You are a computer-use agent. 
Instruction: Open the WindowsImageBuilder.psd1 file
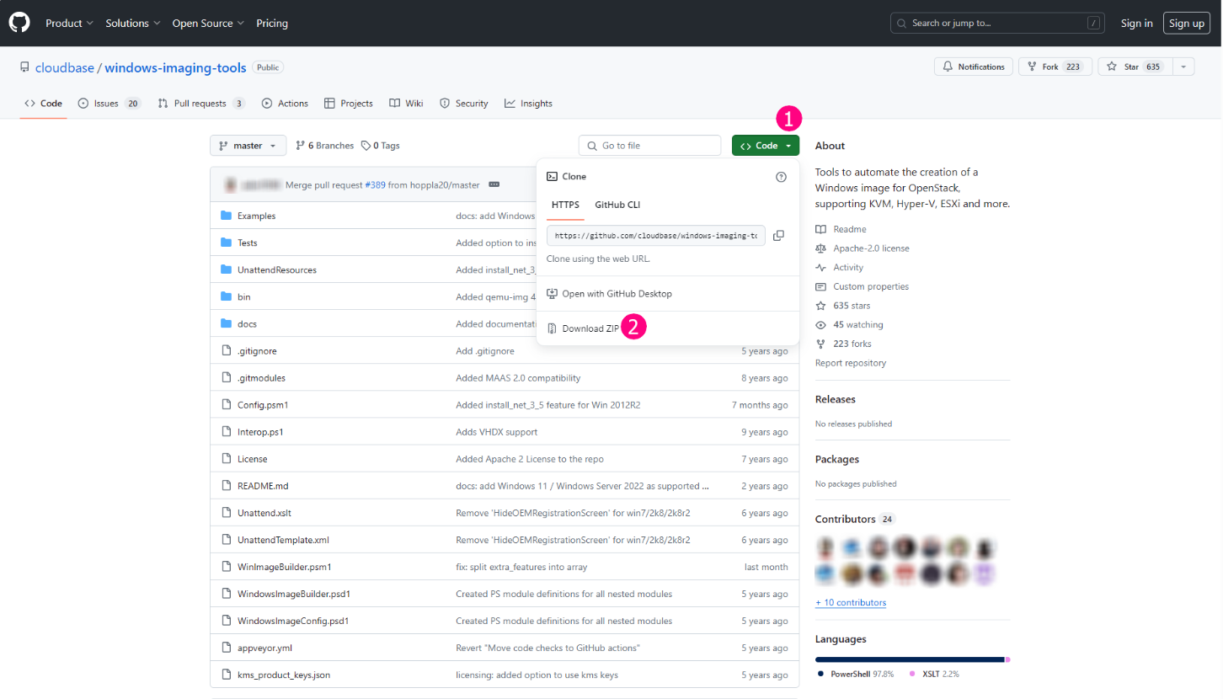(294, 594)
